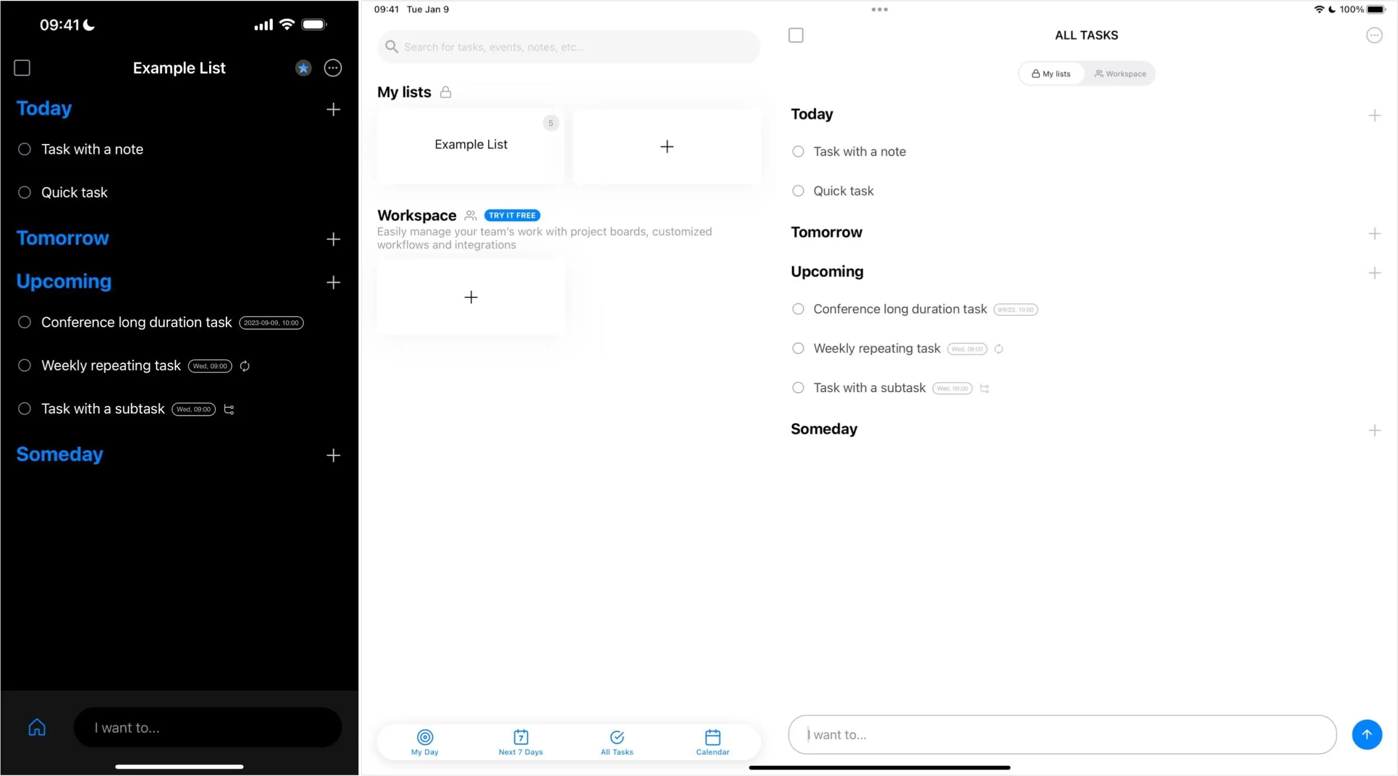Click the 'I want to...' field in dark view
The width and height of the screenshot is (1398, 776).
point(207,727)
